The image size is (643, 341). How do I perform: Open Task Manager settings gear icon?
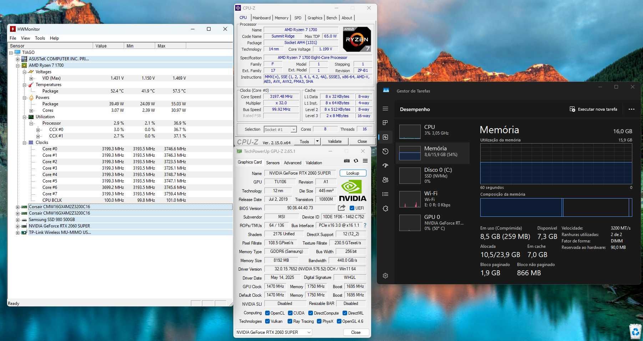pos(385,276)
